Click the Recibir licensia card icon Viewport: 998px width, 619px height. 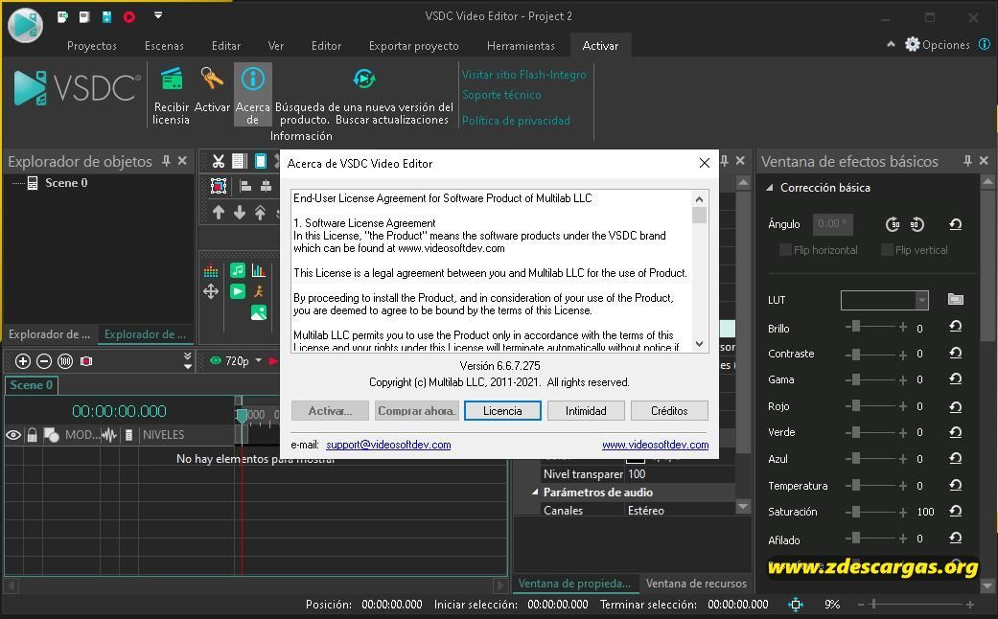(172, 80)
